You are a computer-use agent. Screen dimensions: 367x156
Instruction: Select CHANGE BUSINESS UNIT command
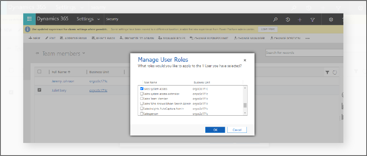209,38
